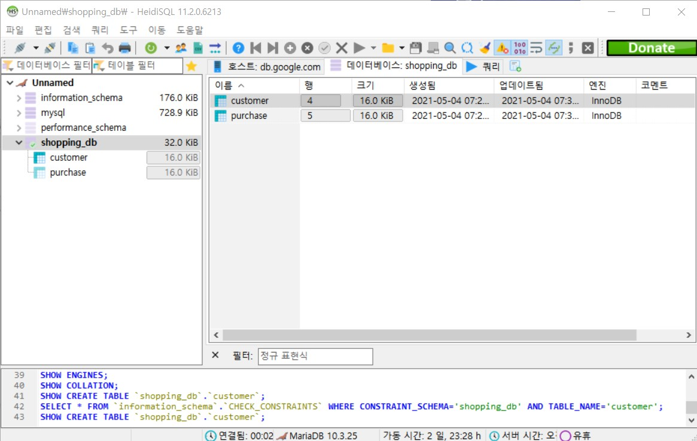Open the refresh dropdown arrow
Viewport: 697px width, 441px height.
tap(167, 48)
